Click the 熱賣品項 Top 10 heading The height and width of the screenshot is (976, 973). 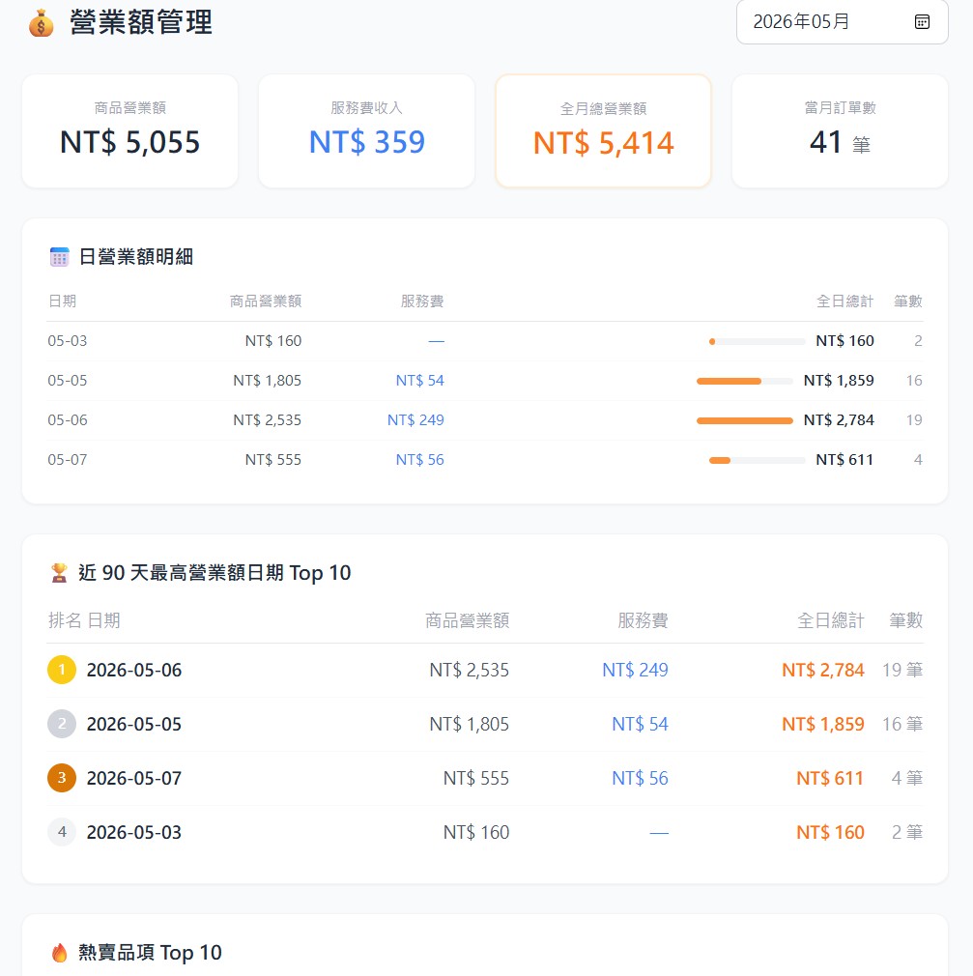(x=150, y=953)
